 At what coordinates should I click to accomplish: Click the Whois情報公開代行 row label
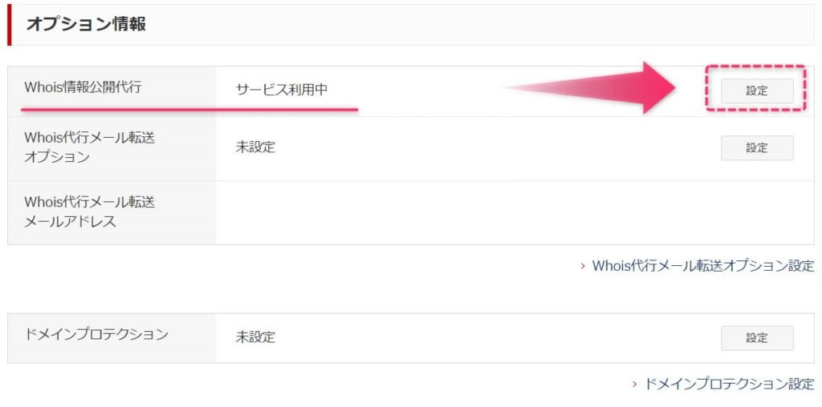coord(83,87)
